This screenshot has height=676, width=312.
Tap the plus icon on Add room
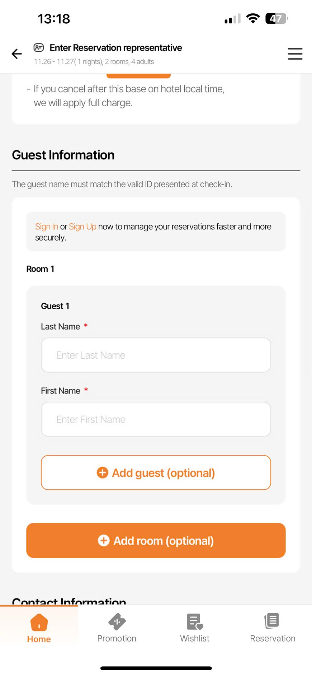click(x=104, y=540)
